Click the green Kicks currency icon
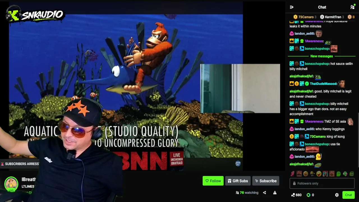This screenshot has width=359, height=202. tap(309, 195)
